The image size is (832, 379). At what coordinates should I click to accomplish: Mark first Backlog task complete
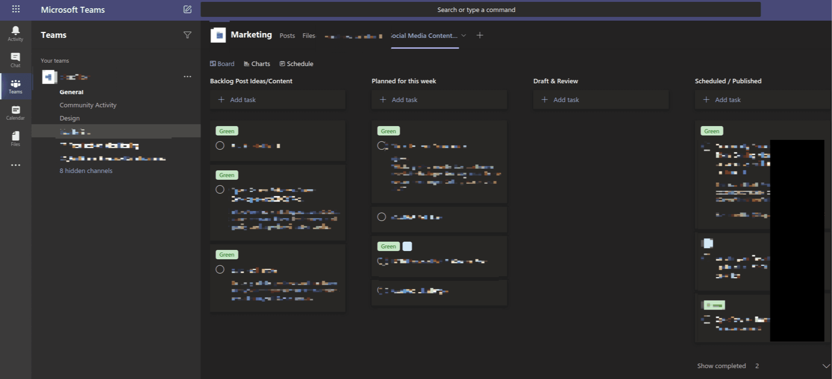coord(220,146)
